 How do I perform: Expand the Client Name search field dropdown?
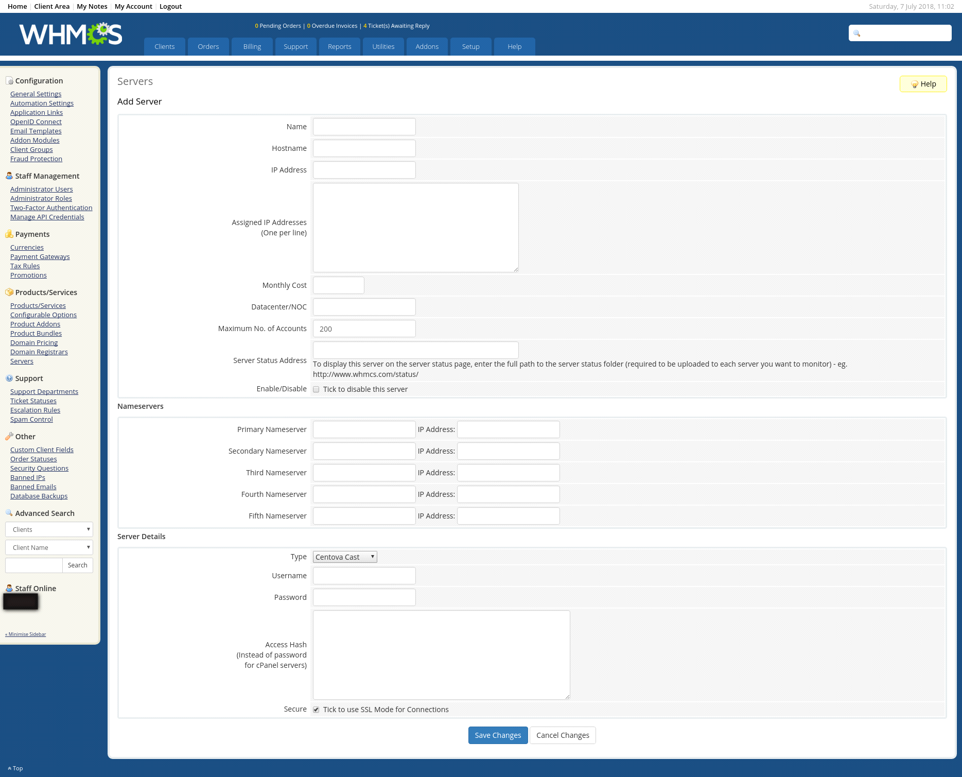click(x=49, y=547)
